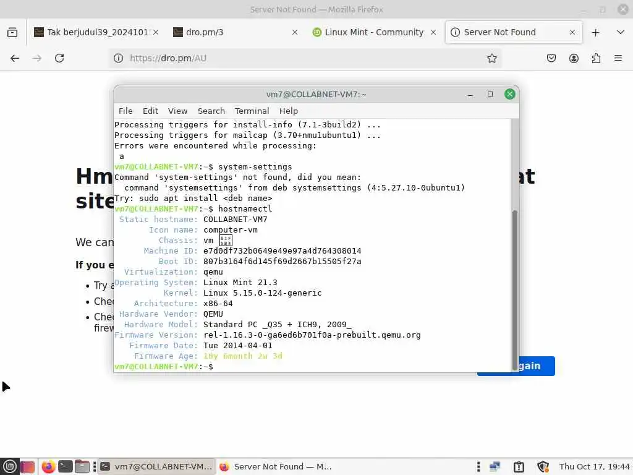
Task: Open the clock showing Thu Oct 17, 19:44
Action: [594, 466]
